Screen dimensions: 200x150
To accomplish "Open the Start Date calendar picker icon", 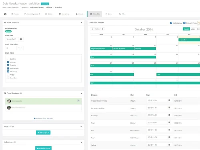I will click(21, 39).
